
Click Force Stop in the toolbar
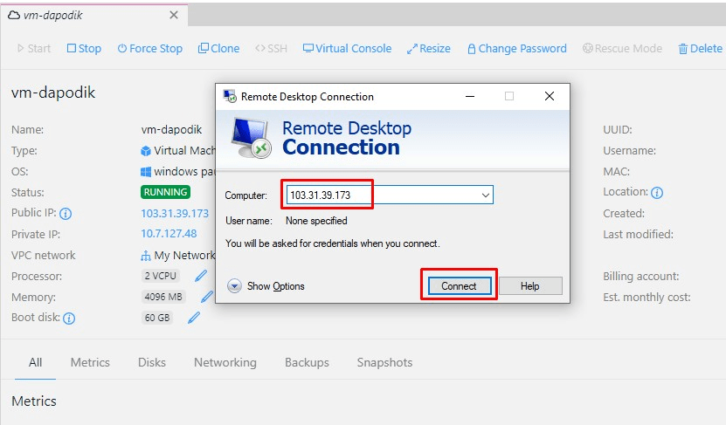coord(150,49)
